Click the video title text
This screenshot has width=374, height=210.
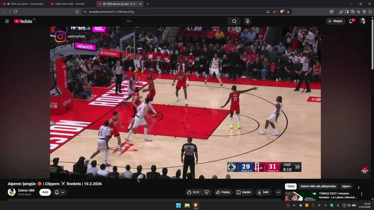55,184
